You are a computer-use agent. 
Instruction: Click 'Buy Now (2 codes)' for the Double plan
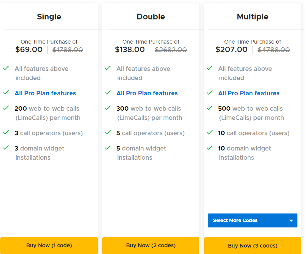[151, 245]
